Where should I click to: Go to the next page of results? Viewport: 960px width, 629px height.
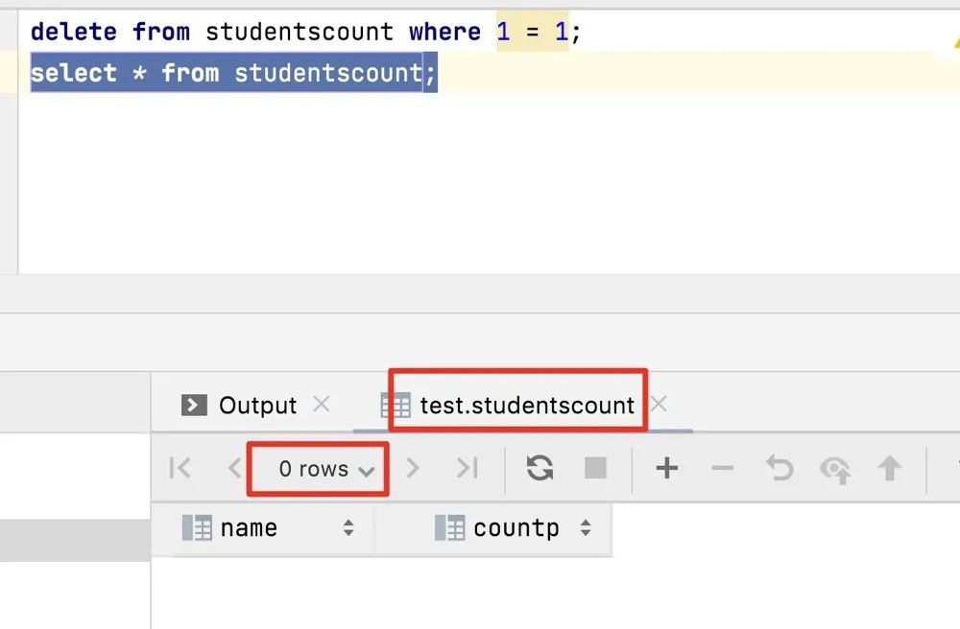[413, 468]
